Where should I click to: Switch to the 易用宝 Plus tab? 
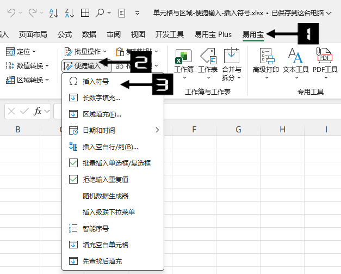coord(213,34)
